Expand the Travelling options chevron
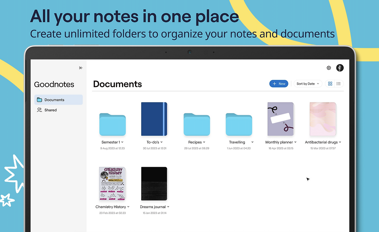The width and height of the screenshot is (379, 232). 253,142
